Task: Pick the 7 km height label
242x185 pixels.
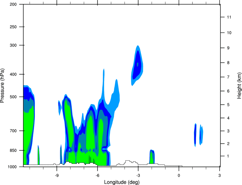Action: 228,77
